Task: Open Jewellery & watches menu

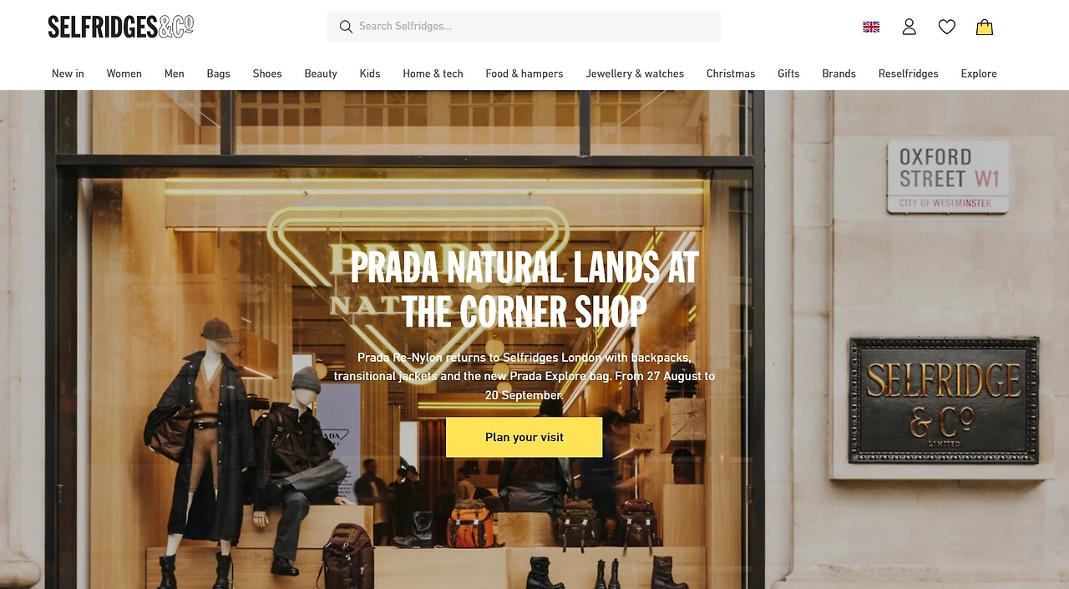Action: [635, 74]
